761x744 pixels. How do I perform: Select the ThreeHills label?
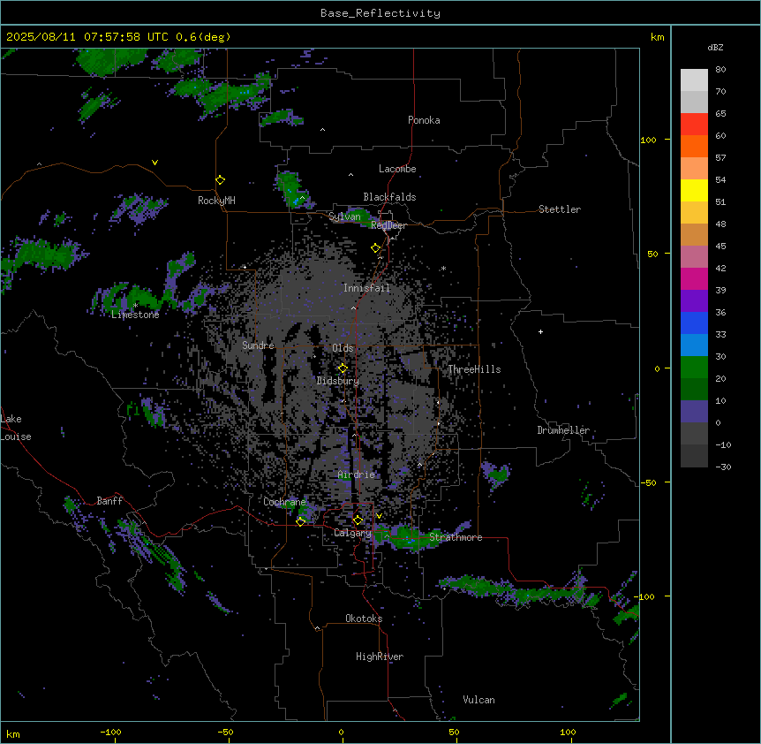coord(474,369)
